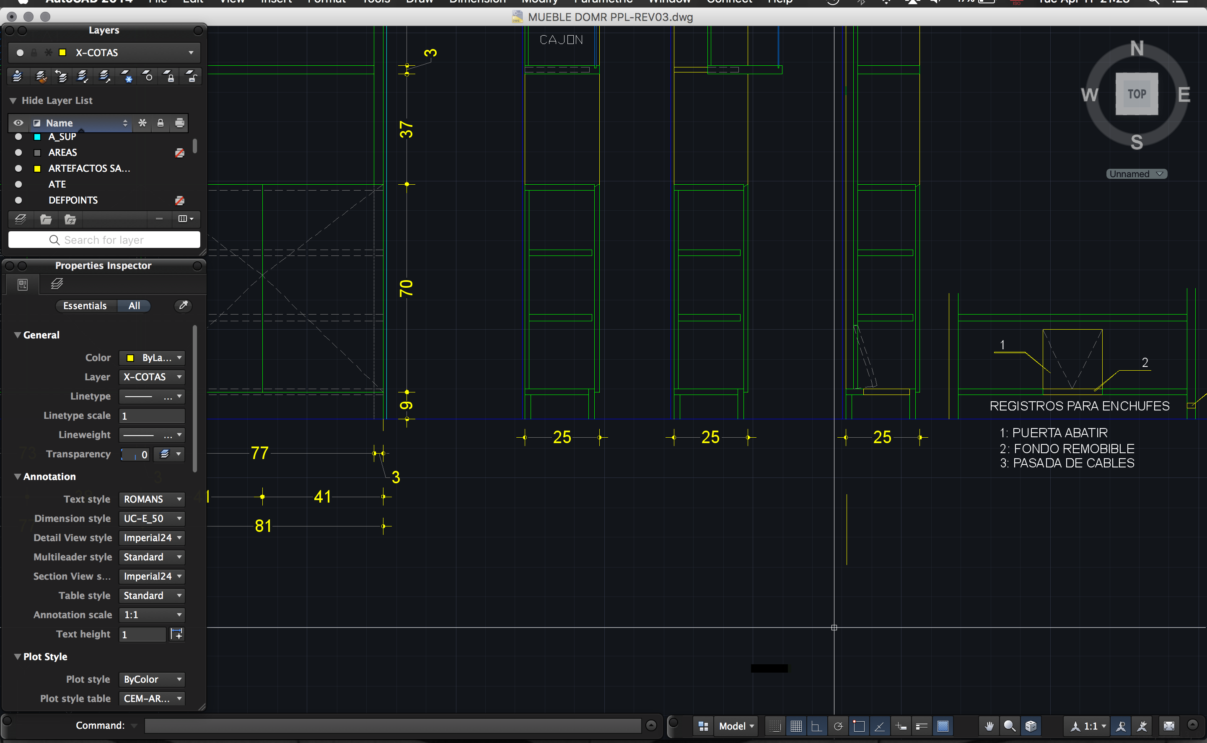Click the New Layer Group folder icon
The image size is (1207, 743).
pos(46,219)
